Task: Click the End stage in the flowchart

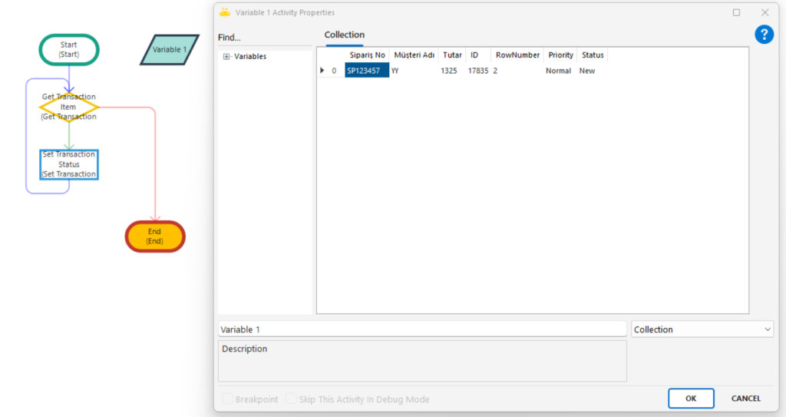Action: coord(155,236)
